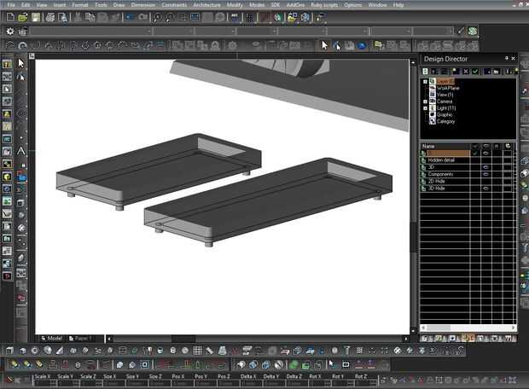The height and width of the screenshot is (389, 529).
Task: Click the Open file folder icon
Action: click(x=23, y=17)
